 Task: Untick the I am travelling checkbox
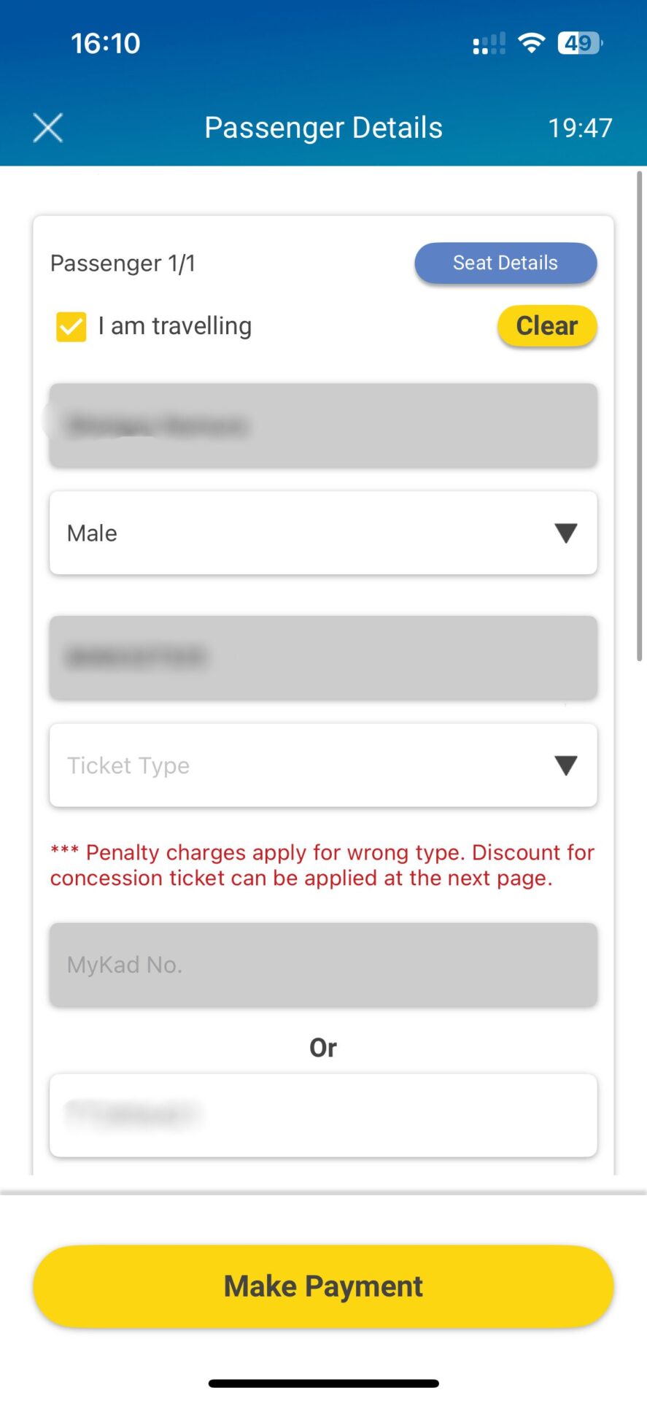pos(71,326)
